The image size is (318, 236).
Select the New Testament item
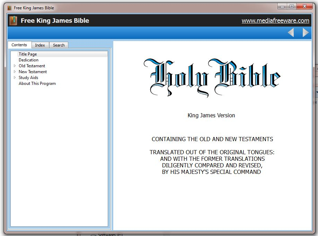tap(33, 72)
